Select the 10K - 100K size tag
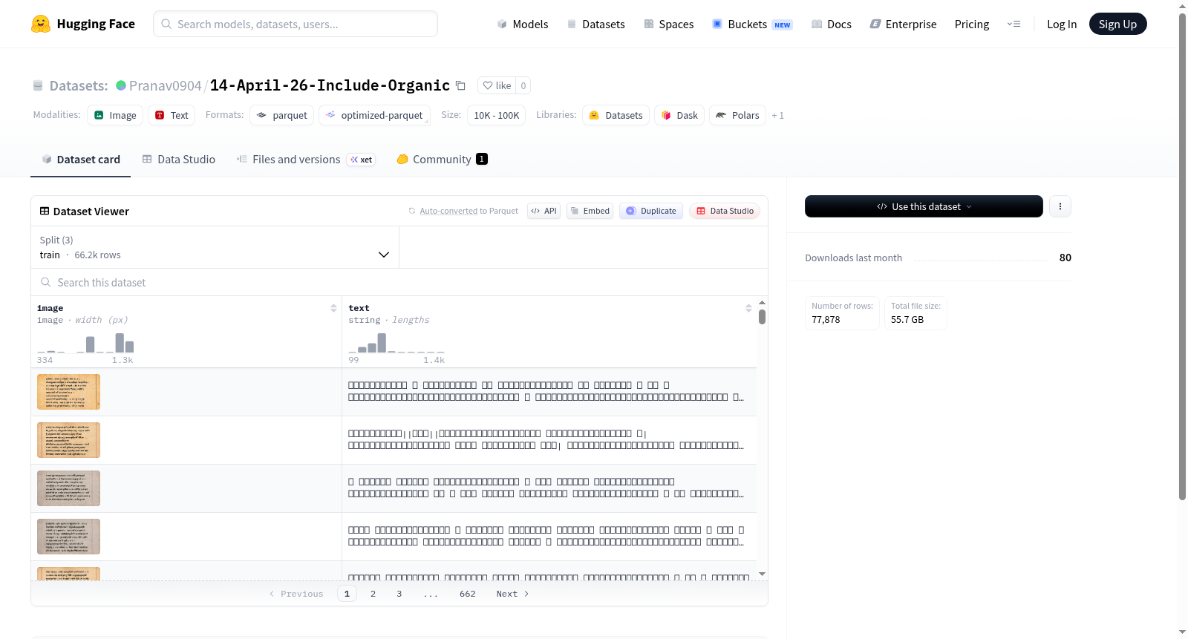The width and height of the screenshot is (1188, 639). 496,115
